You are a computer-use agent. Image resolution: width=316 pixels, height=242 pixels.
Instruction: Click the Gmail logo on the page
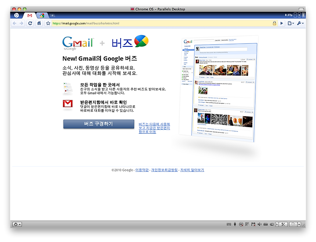click(78, 43)
